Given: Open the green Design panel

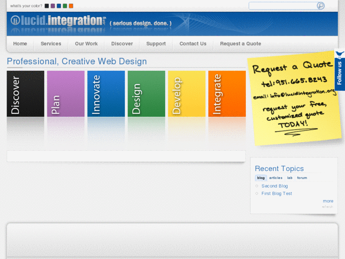Looking at the screenshot, I should (146, 94).
